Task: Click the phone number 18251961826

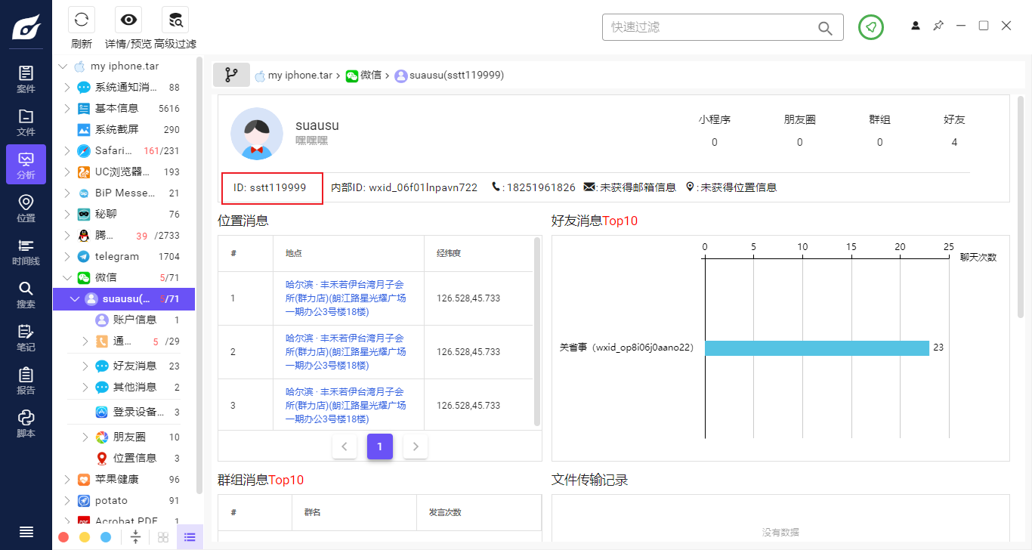Action: [541, 187]
